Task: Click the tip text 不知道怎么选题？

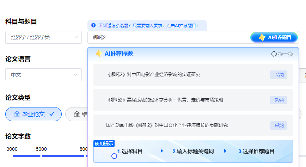Action: coord(115,26)
